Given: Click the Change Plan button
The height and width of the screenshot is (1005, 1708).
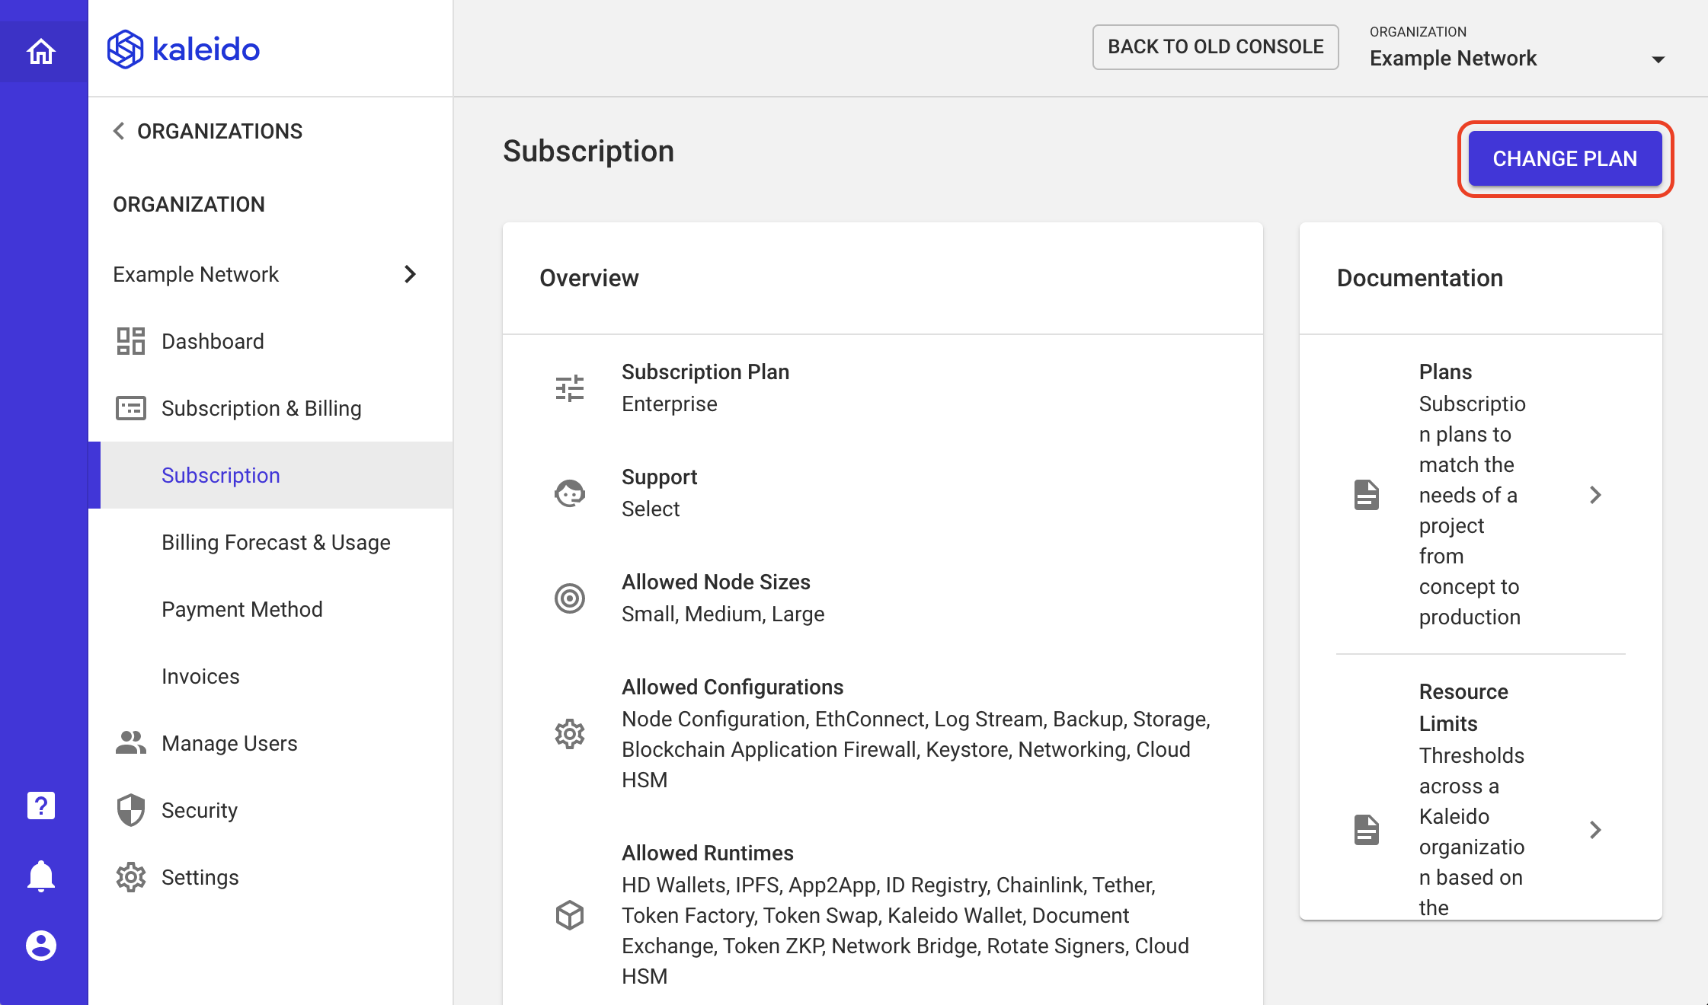Looking at the screenshot, I should click(x=1565, y=158).
